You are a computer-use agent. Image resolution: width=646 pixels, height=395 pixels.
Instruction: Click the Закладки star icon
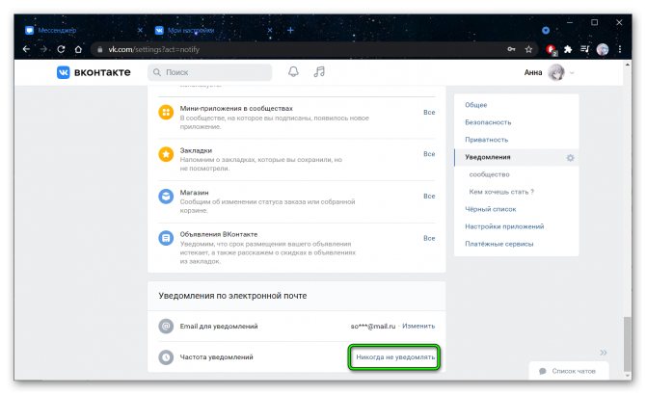(x=166, y=154)
